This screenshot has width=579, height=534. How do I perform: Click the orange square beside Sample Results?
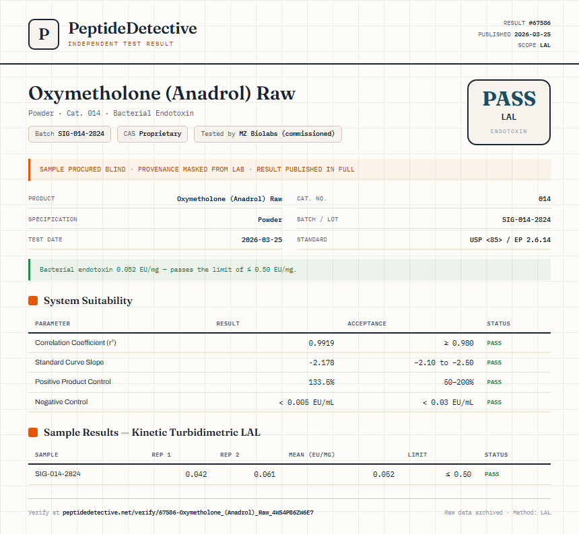[x=33, y=432]
